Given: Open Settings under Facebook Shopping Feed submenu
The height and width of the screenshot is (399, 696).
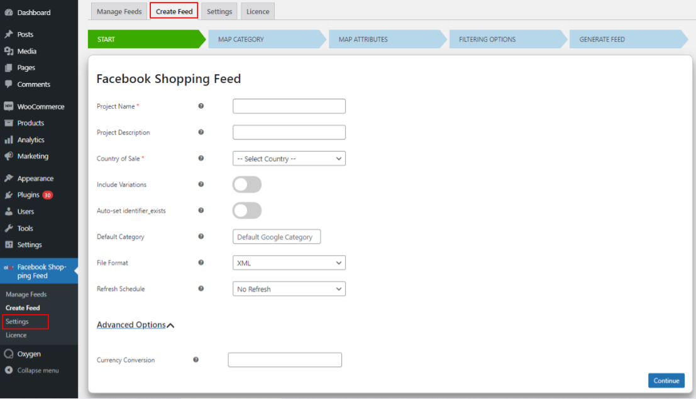Looking at the screenshot, I should coord(17,322).
